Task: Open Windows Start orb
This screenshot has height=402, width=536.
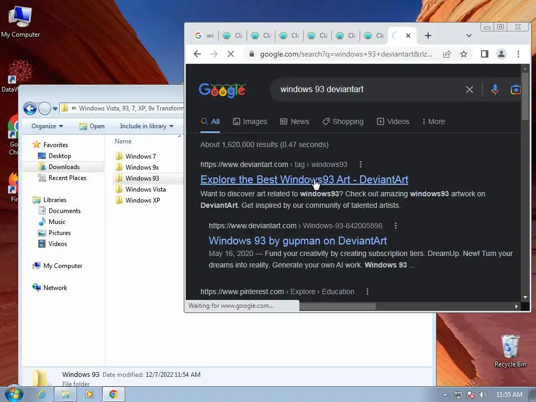Action: coord(13,394)
